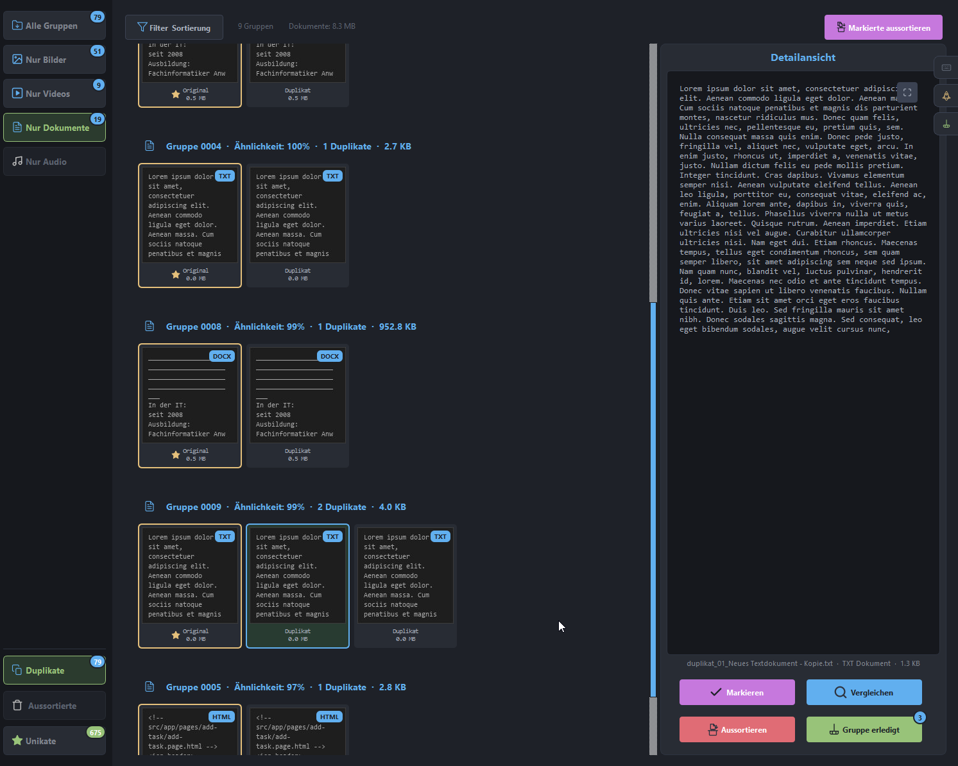Expand the detail preview to fullscreen

pos(907,92)
